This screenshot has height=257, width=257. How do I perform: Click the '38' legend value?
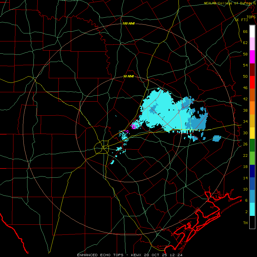point(245,110)
